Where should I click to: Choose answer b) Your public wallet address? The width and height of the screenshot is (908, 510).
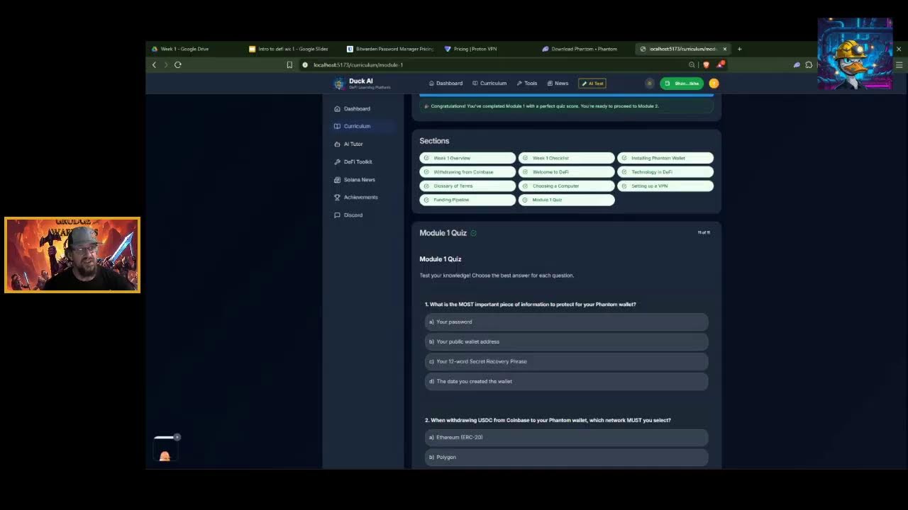click(x=566, y=341)
